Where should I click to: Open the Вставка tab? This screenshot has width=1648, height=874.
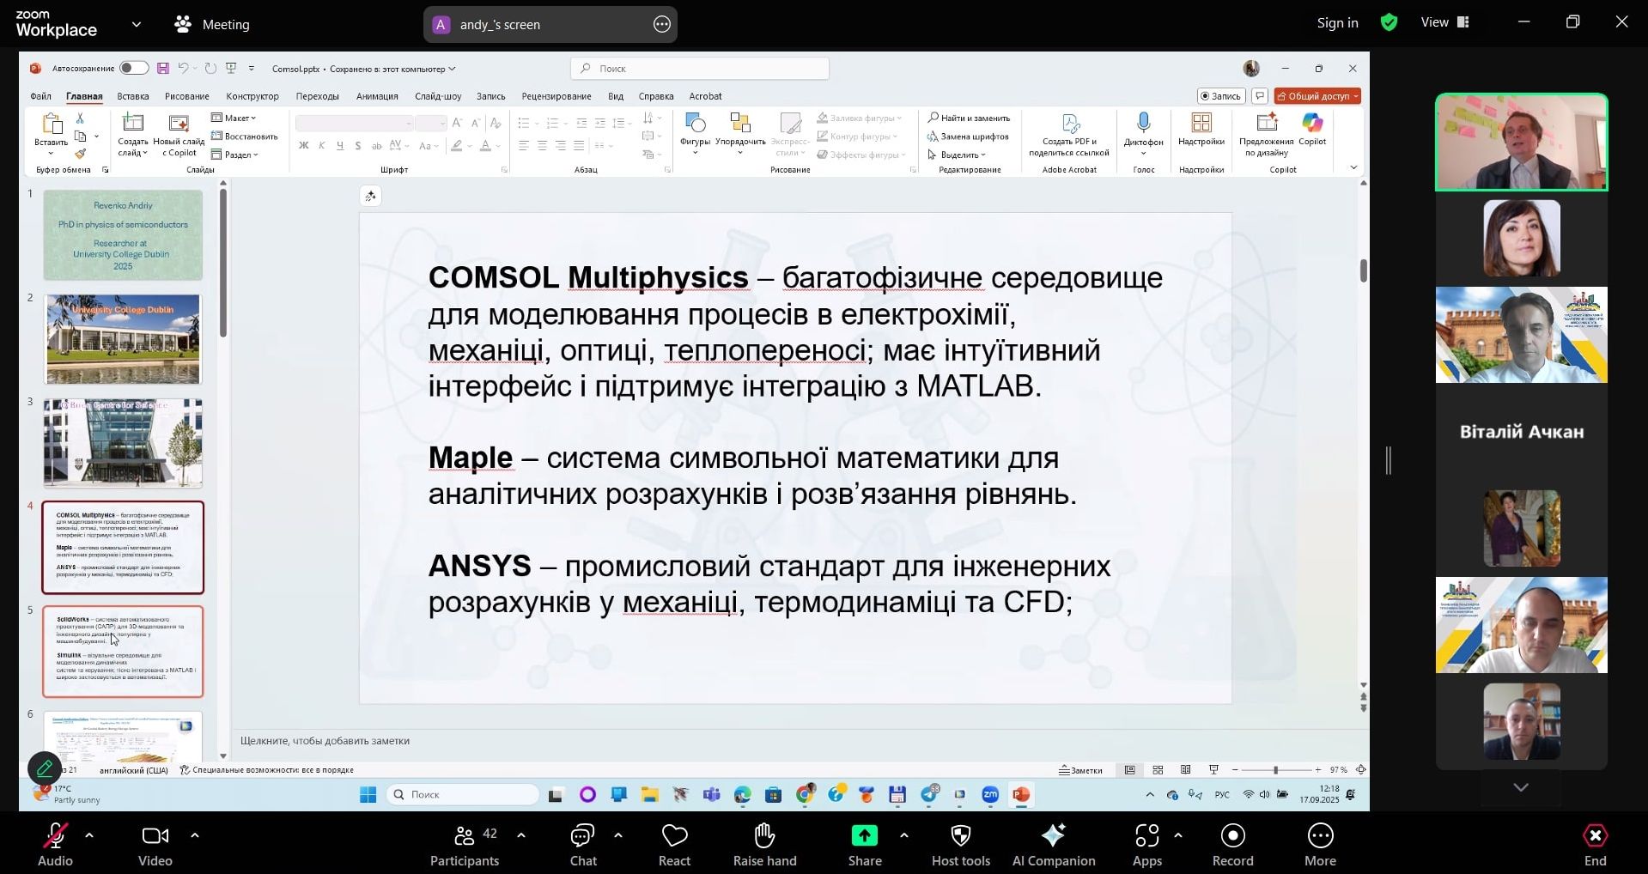tap(133, 96)
